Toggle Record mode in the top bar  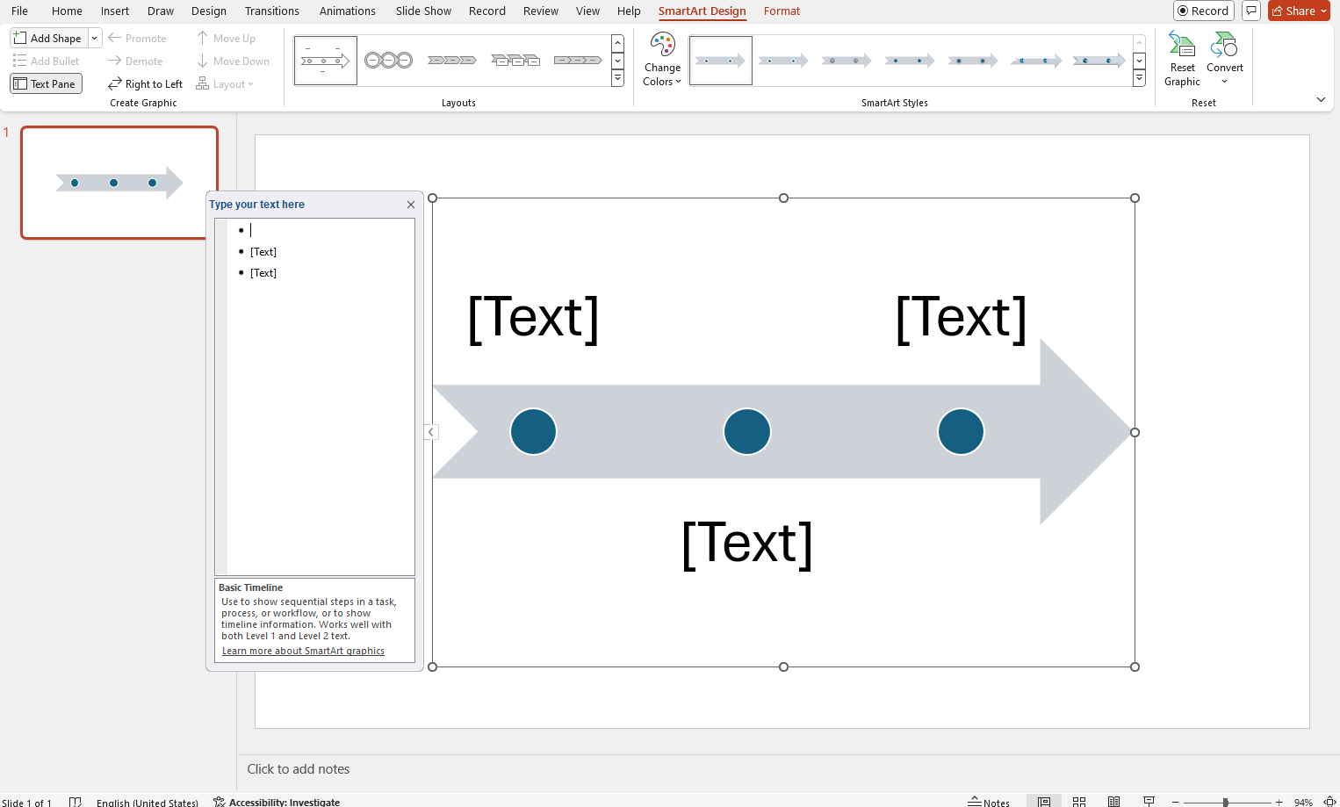(x=1203, y=11)
